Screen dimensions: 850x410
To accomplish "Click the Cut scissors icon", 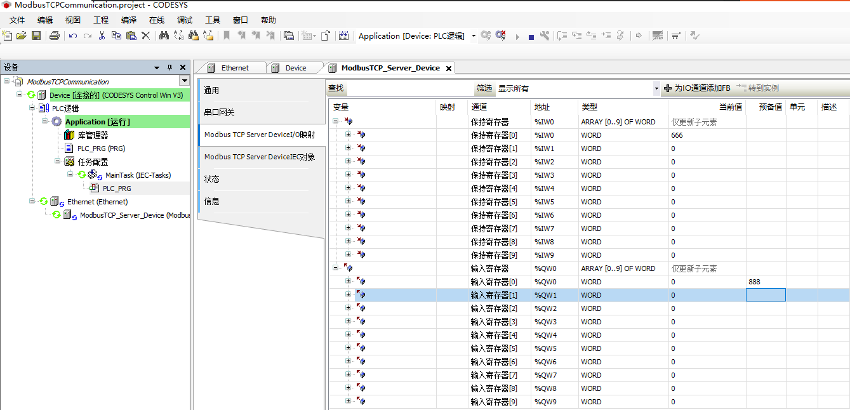I will pos(102,36).
